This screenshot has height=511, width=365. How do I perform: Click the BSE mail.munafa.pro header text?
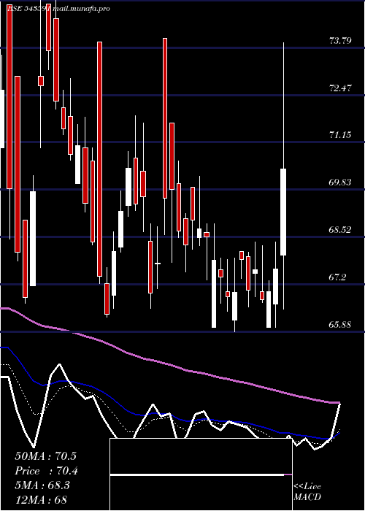pos(58,9)
